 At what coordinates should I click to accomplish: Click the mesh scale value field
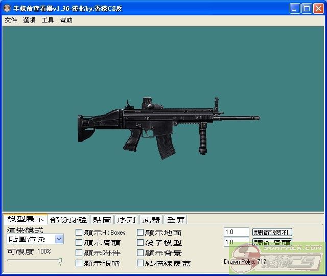pos(236,232)
